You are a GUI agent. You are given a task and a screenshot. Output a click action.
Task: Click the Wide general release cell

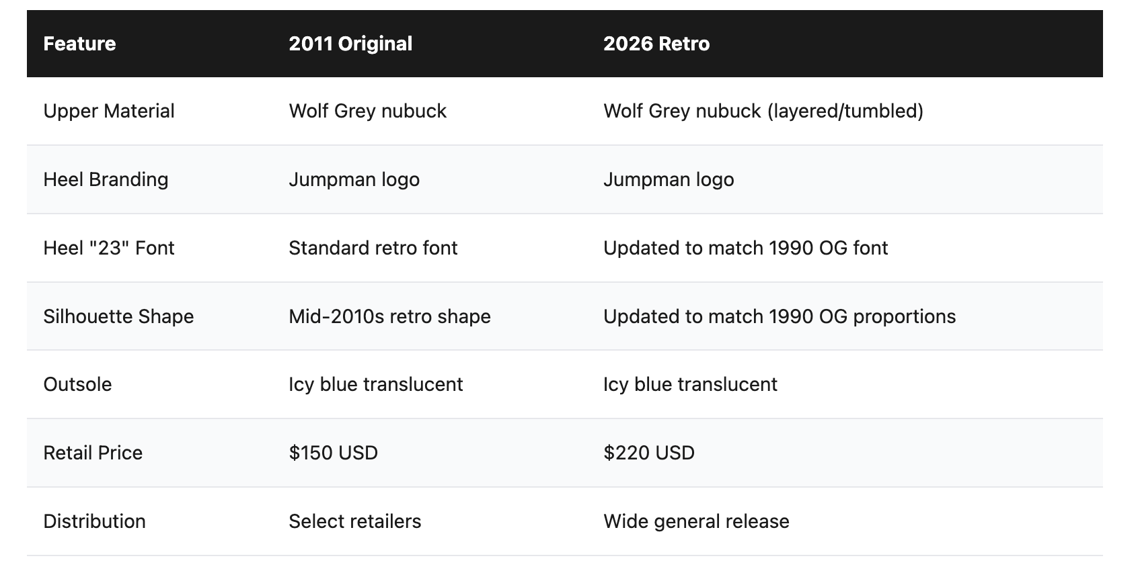pos(696,521)
